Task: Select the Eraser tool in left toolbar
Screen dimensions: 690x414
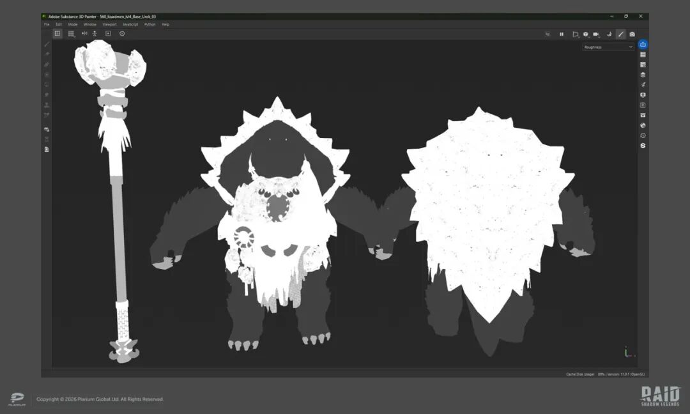Action: (47, 54)
